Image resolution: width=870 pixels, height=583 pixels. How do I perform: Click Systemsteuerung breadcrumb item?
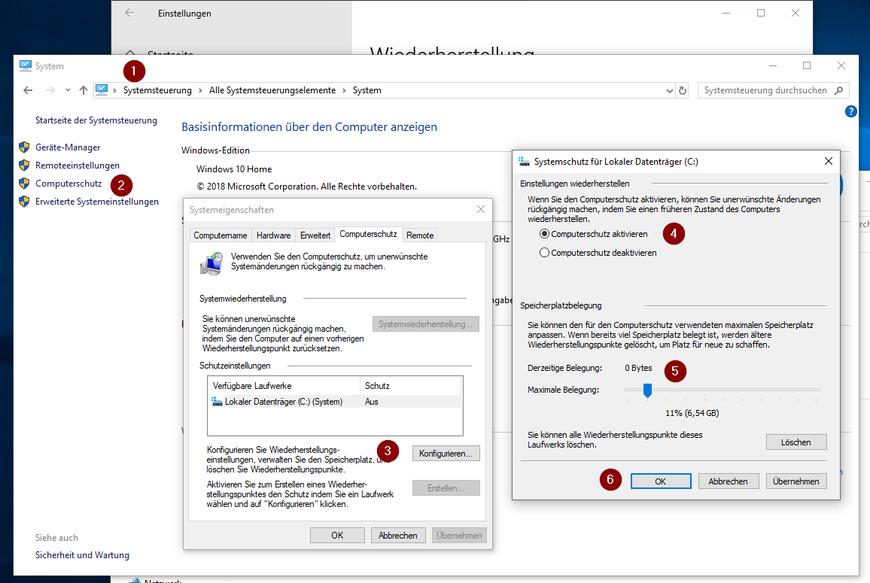tap(157, 90)
